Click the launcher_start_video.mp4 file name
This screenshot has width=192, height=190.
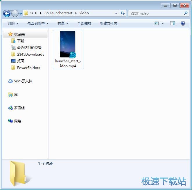(x=68, y=63)
